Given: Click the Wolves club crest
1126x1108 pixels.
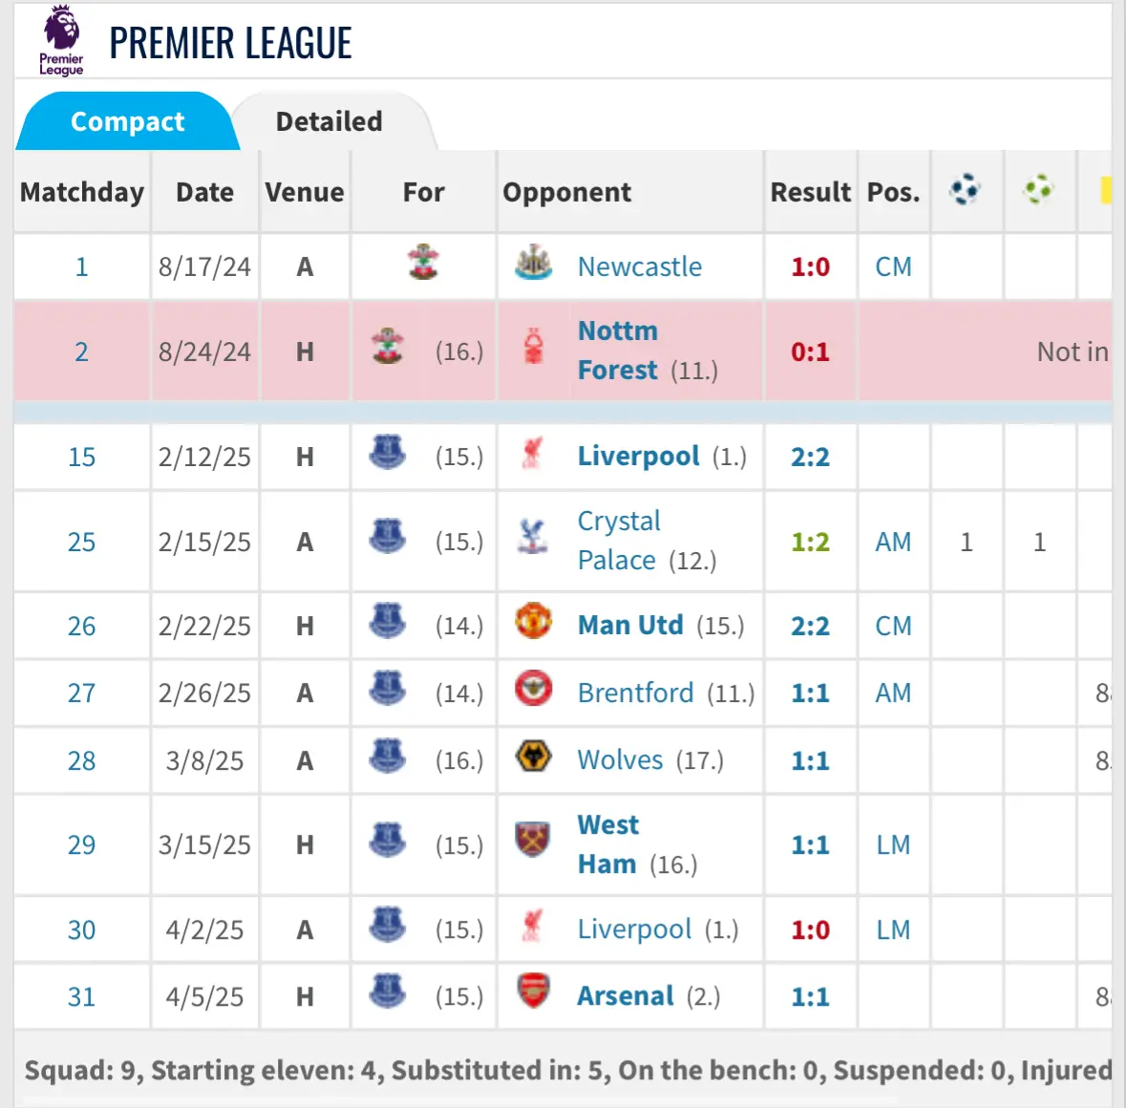Looking at the screenshot, I should pyautogui.click(x=533, y=756).
